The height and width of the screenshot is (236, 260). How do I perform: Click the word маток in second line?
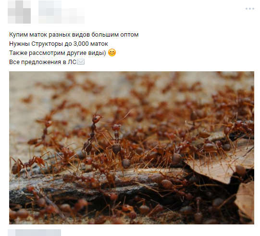[x=99, y=44]
